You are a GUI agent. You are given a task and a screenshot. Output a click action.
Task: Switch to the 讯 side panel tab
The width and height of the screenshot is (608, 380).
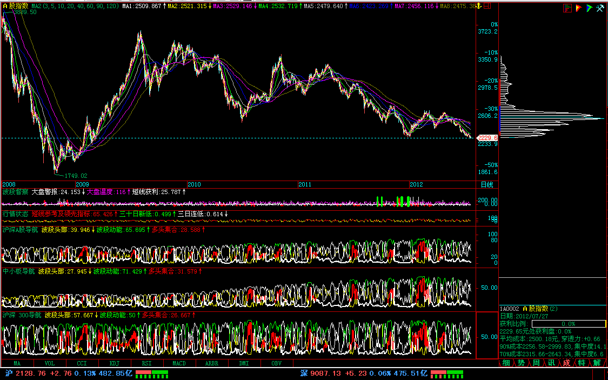551,363
